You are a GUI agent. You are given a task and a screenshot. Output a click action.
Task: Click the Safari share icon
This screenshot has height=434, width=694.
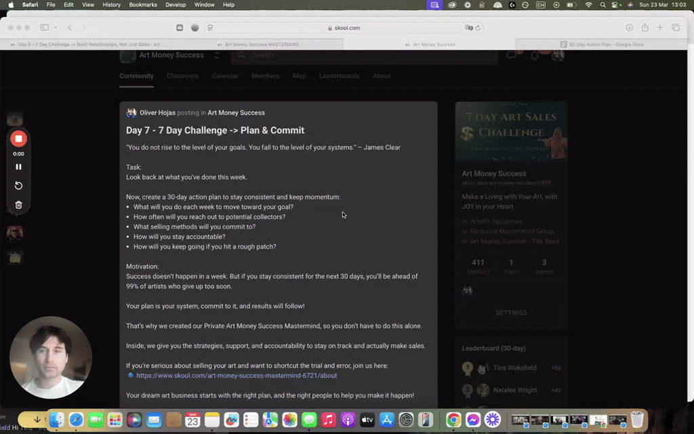[645, 27]
